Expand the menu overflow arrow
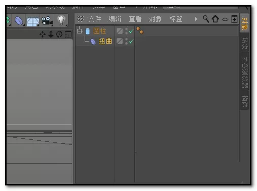Screen dimensions: 257x191 click(196, 19)
